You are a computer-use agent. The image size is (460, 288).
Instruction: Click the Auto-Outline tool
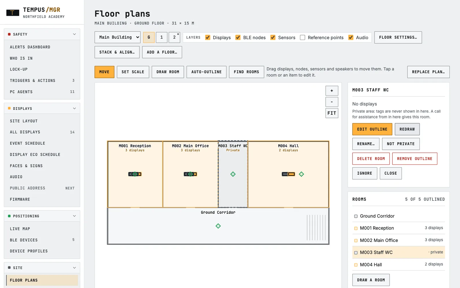[x=206, y=72]
